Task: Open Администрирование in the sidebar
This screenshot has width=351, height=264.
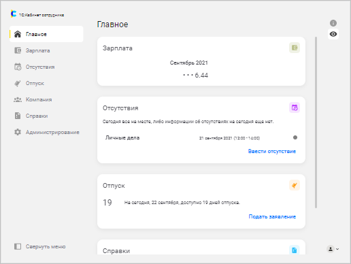Action: pos(46,132)
